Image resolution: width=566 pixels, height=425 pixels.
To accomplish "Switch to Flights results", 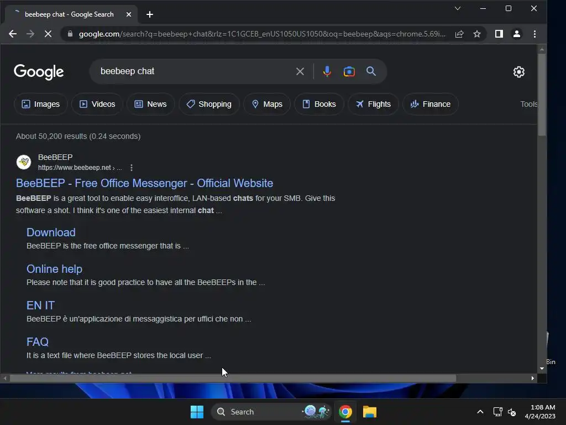I will pyautogui.click(x=373, y=104).
